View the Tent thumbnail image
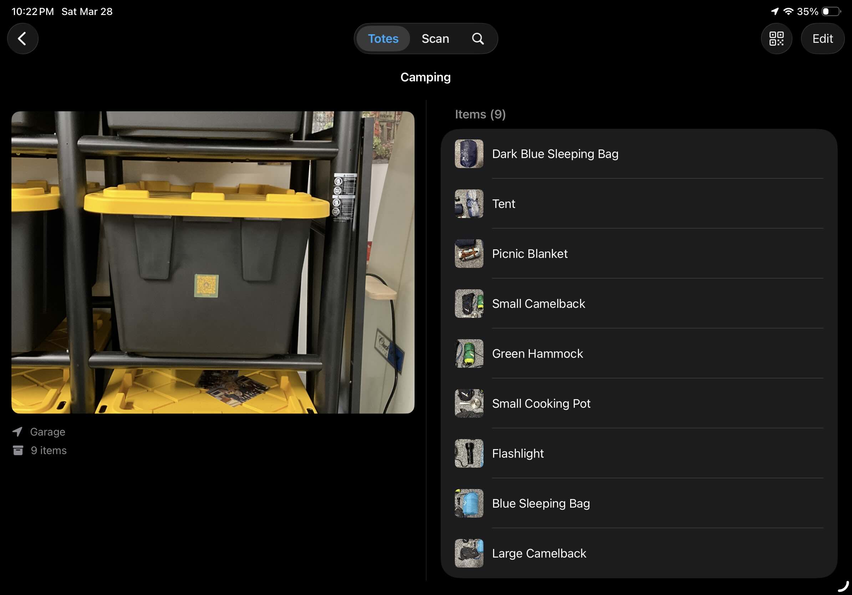The height and width of the screenshot is (595, 852). 469,204
